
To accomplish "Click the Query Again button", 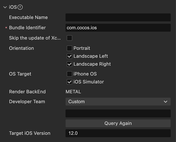I will click(x=118, y=123).
